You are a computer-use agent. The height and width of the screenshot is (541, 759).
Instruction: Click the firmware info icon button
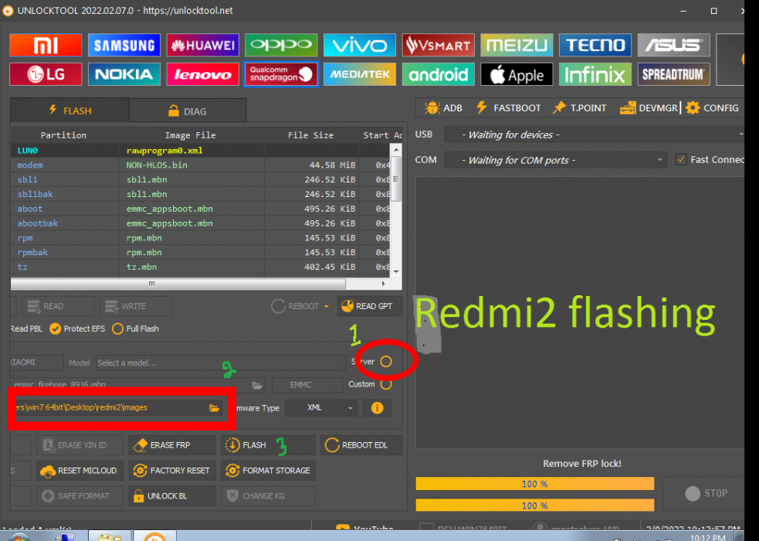(x=377, y=408)
